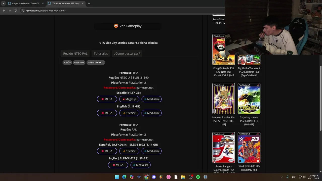
Task: Reload the current page
Action: pos(16,11)
